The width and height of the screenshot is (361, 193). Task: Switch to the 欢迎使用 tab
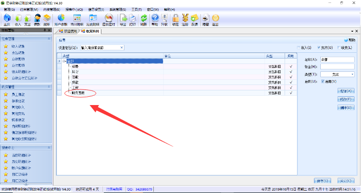tap(68, 31)
